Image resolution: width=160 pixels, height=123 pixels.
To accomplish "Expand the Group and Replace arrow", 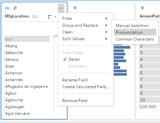I will coord(106,25).
